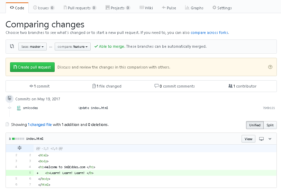
Task: Open the Settings tab
Action: pyautogui.click(x=222, y=8)
